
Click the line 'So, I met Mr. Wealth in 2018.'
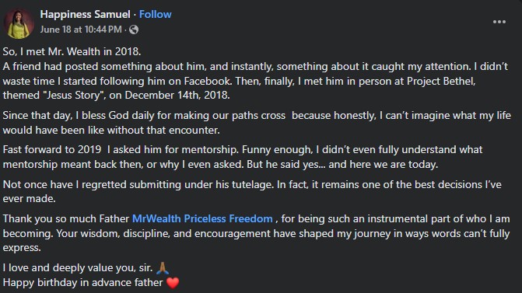pyautogui.click(x=72, y=51)
